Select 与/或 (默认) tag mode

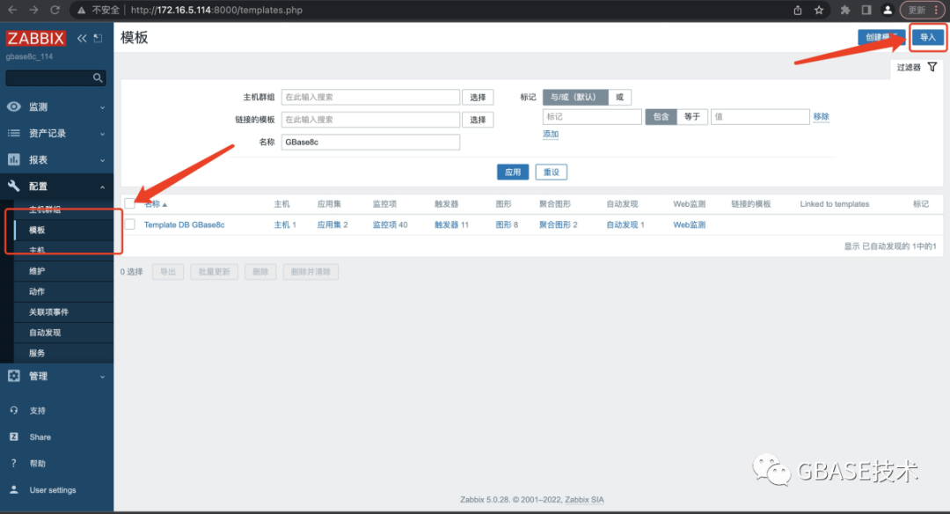coord(575,97)
